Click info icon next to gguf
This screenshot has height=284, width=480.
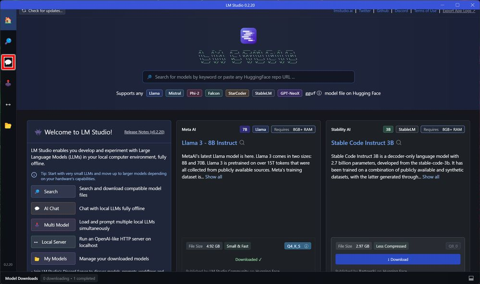click(x=319, y=93)
